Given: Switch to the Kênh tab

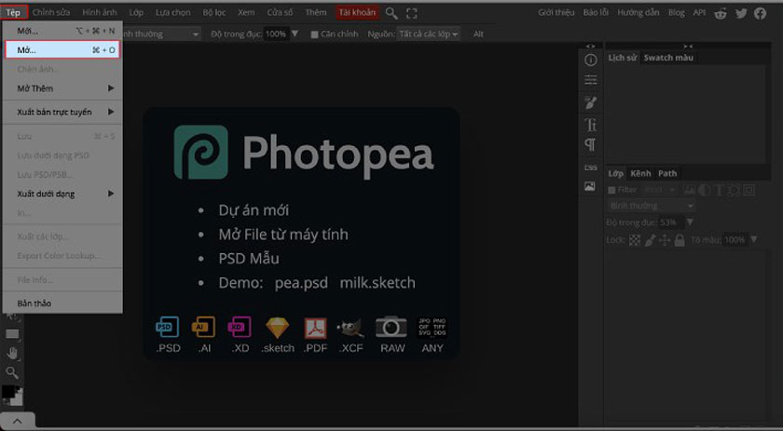Looking at the screenshot, I should point(640,173).
